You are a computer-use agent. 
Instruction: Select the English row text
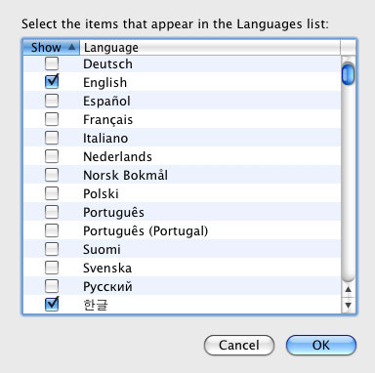tap(104, 83)
